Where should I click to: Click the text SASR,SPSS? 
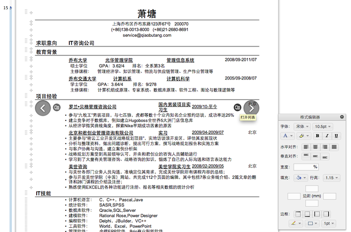pyautogui.click(x=111, y=205)
